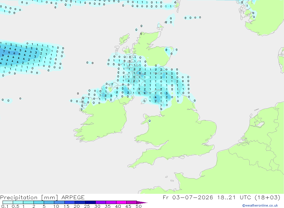Click the "UTC" label in the footer

[x=245, y=197]
